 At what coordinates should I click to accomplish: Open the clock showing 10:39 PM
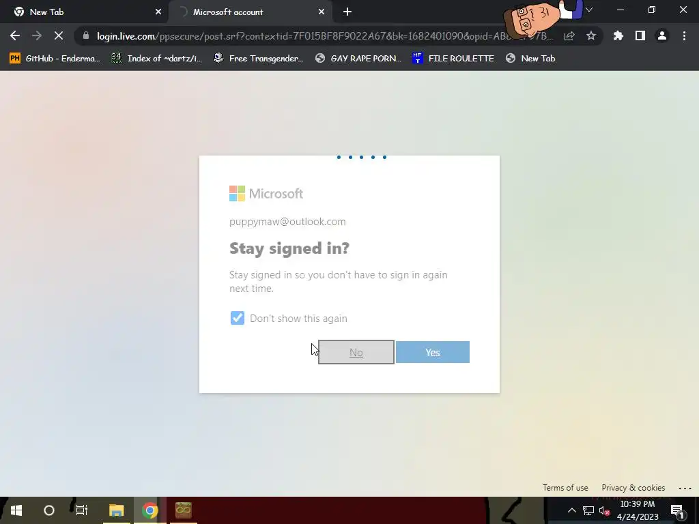[x=638, y=510]
